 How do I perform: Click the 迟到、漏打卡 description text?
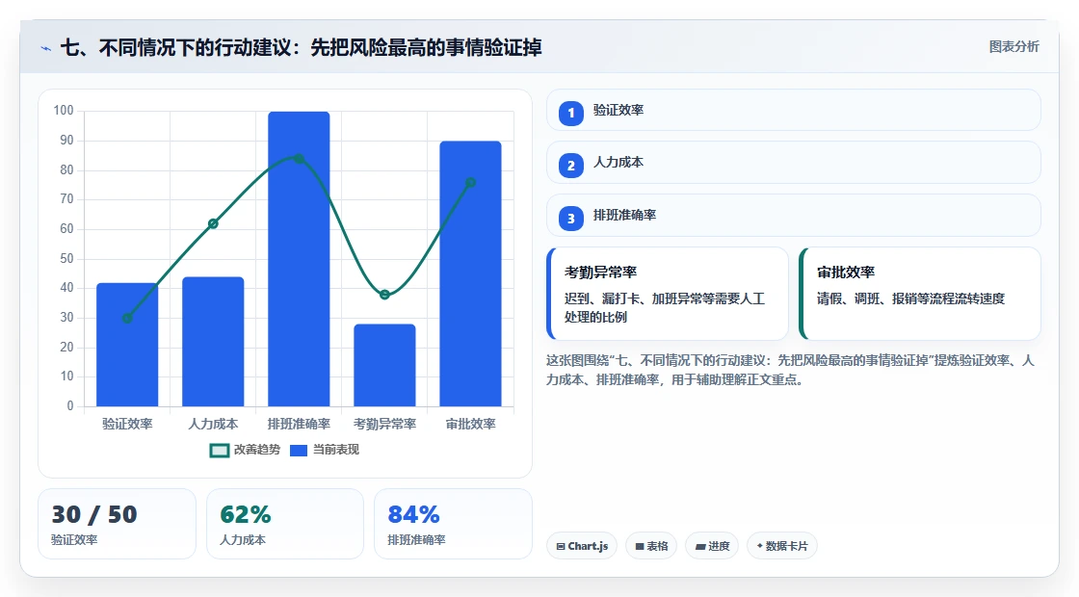pyautogui.click(x=664, y=307)
